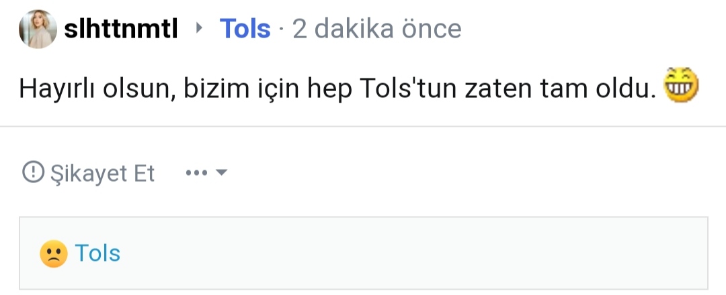
Task: Click slhttnmtl's profile avatar picture
Action: click(x=37, y=29)
